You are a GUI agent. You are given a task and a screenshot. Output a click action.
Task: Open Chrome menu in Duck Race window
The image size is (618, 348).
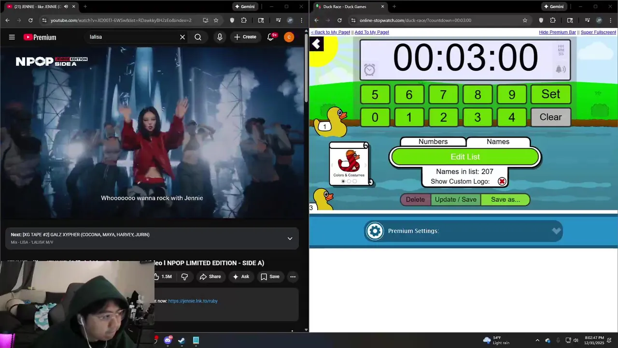click(610, 20)
